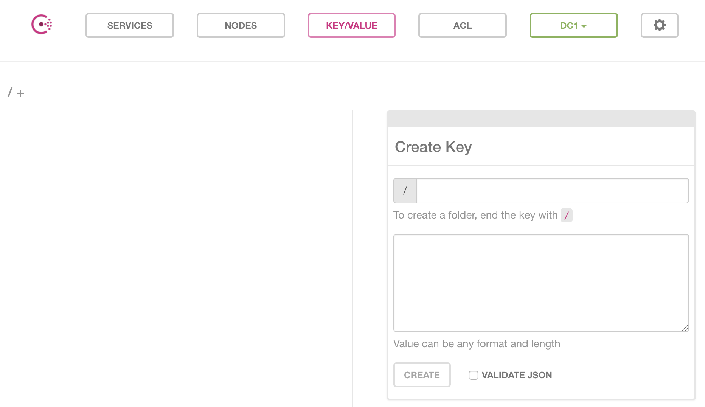Enable the Validate JSON checkbox
Image resolution: width=705 pixels, height=407 pixels.
point(473,375)
